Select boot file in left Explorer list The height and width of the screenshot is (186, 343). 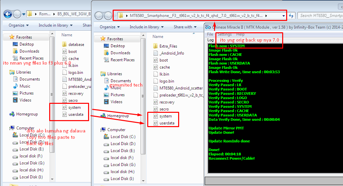(70, 52)
